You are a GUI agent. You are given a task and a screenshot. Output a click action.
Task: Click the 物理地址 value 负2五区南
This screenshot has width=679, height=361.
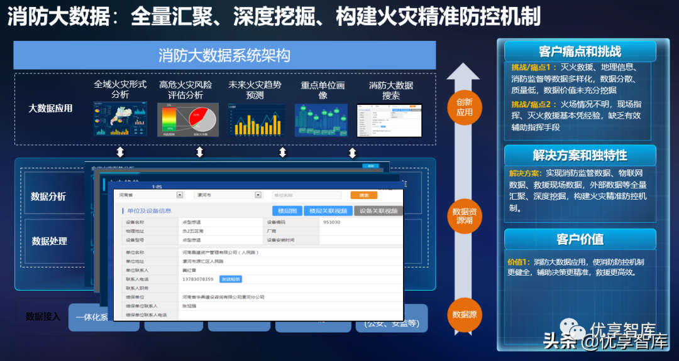[x=193, y=231]
